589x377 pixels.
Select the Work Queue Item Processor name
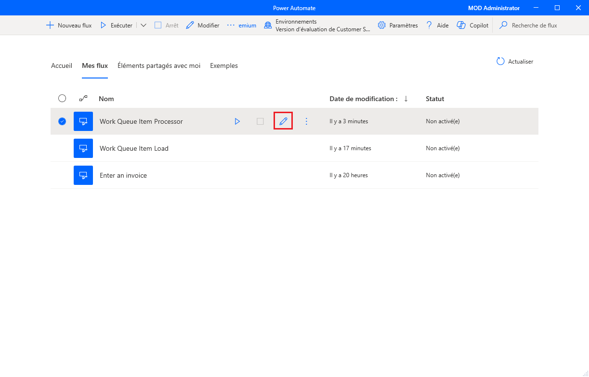pos(141,121)
